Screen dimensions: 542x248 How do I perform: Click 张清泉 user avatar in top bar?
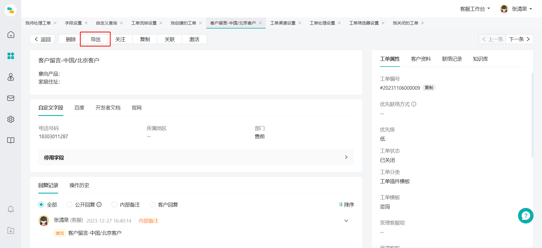pyautogui.click(x=504, y=9)
